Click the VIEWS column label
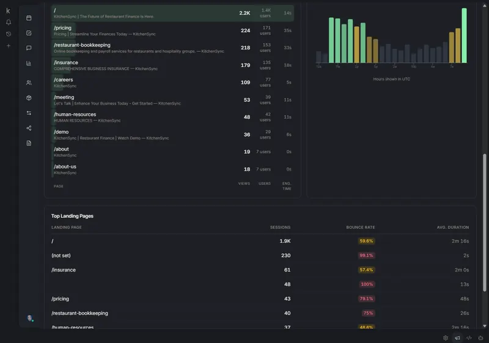This screenshot has height=343, width=489. click(x=244, y=184)
